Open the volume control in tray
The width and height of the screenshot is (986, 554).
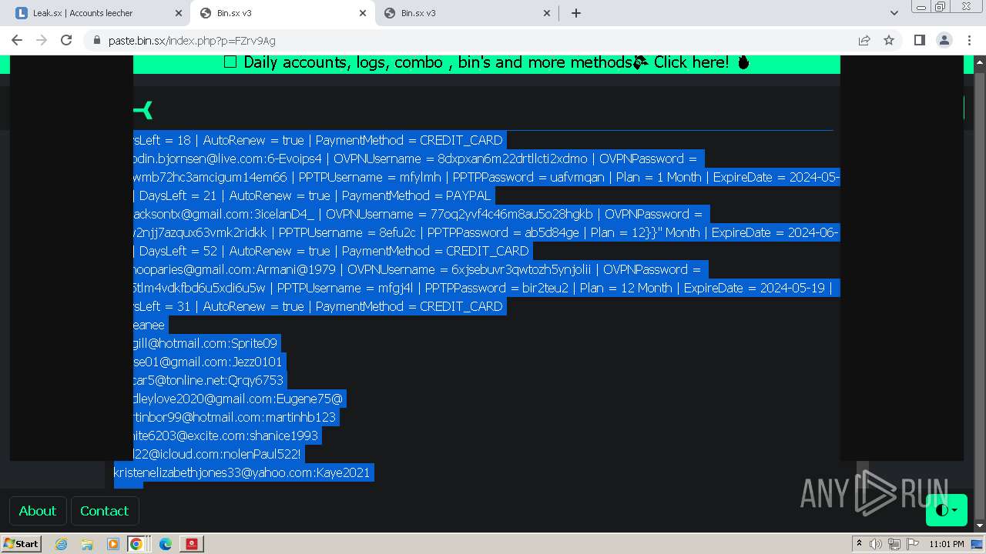[x=876, y=544]
